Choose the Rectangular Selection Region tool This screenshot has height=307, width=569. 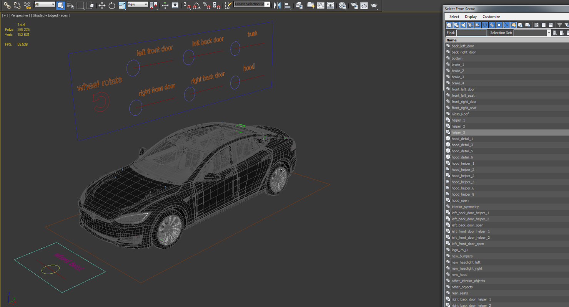click(x=80, y=5)
